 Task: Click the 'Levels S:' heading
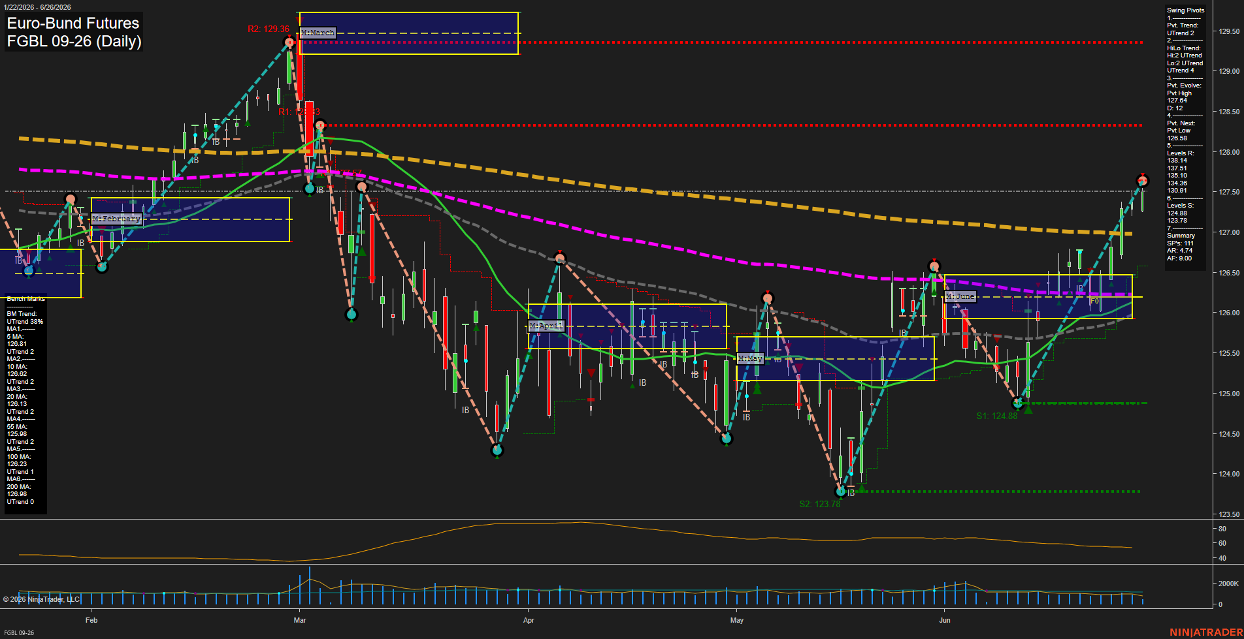1180,206
